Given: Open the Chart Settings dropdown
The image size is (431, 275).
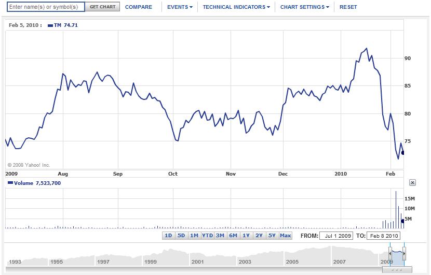Looking at the screenshot, I should point(304,7).
